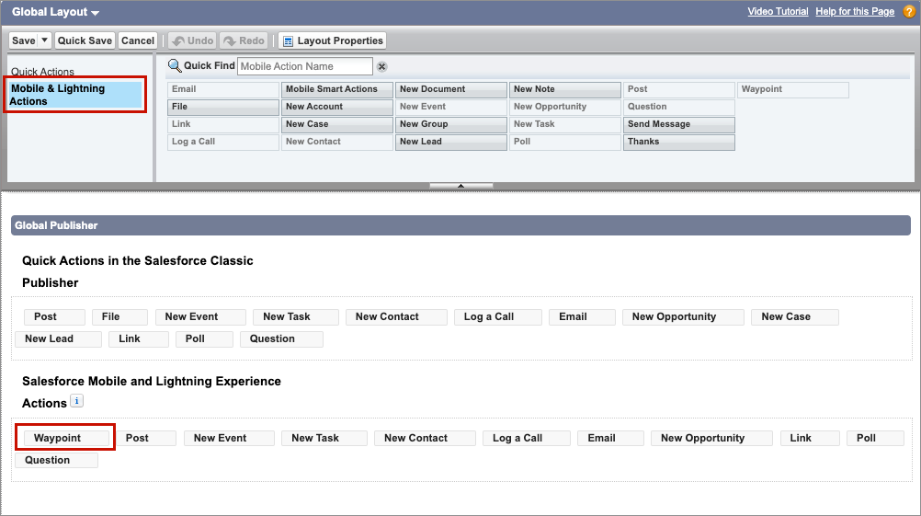Click New Lead in Classic Publisher section
The image size is (921, 516).
58,339
